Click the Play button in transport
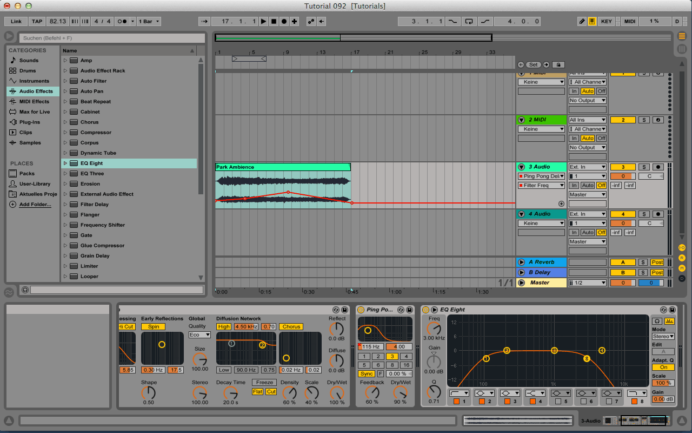 (x=263, y=22)
